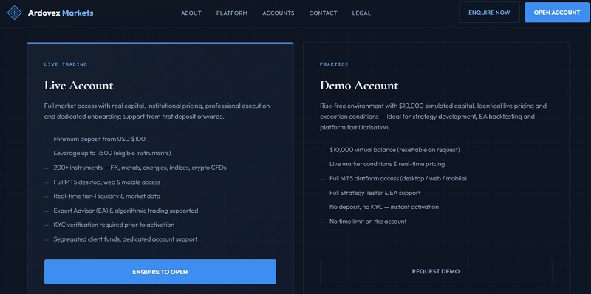Go to the Platform page
The width and height of the screenshot is (591, 294).
click(x=232, y=13)
